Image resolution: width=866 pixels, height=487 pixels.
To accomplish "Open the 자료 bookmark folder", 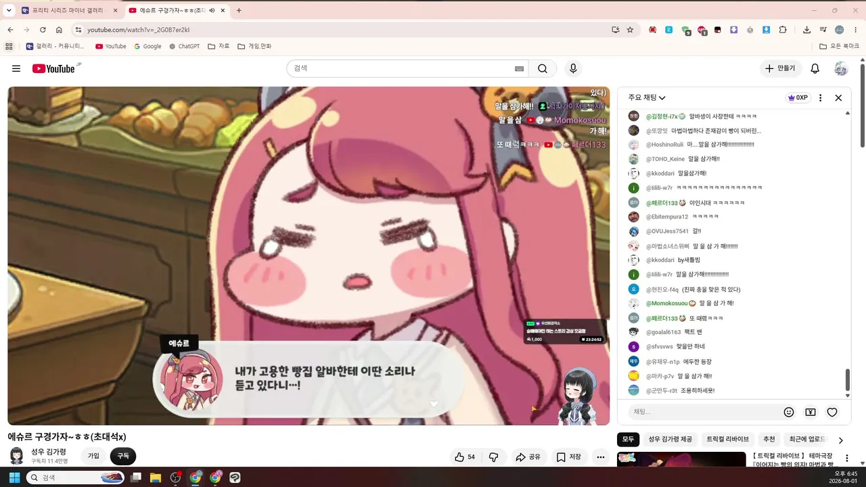I will (219, 46).
